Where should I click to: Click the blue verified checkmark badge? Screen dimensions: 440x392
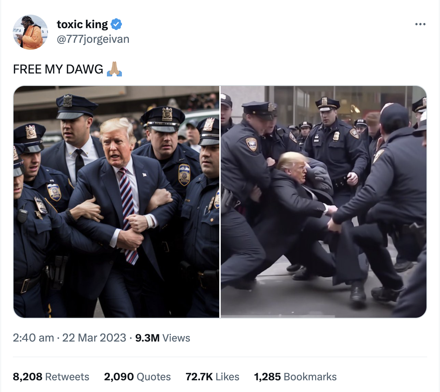116,24
